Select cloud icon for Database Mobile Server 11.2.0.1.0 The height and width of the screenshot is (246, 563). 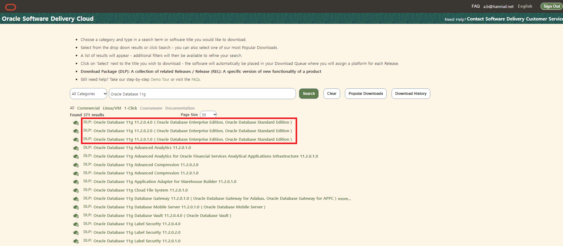[x=76, y=207]
